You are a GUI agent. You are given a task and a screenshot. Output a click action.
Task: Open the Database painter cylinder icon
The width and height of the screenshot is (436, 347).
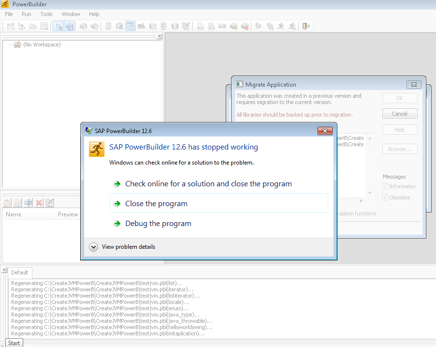175,26
